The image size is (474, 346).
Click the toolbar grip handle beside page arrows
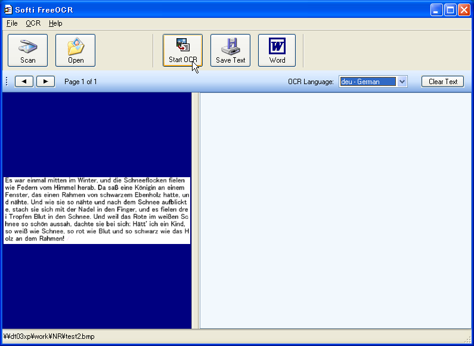[x=7, y=81]
